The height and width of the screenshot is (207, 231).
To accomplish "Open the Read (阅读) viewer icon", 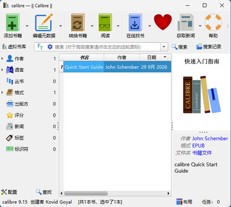I will [x=105, y=23].
